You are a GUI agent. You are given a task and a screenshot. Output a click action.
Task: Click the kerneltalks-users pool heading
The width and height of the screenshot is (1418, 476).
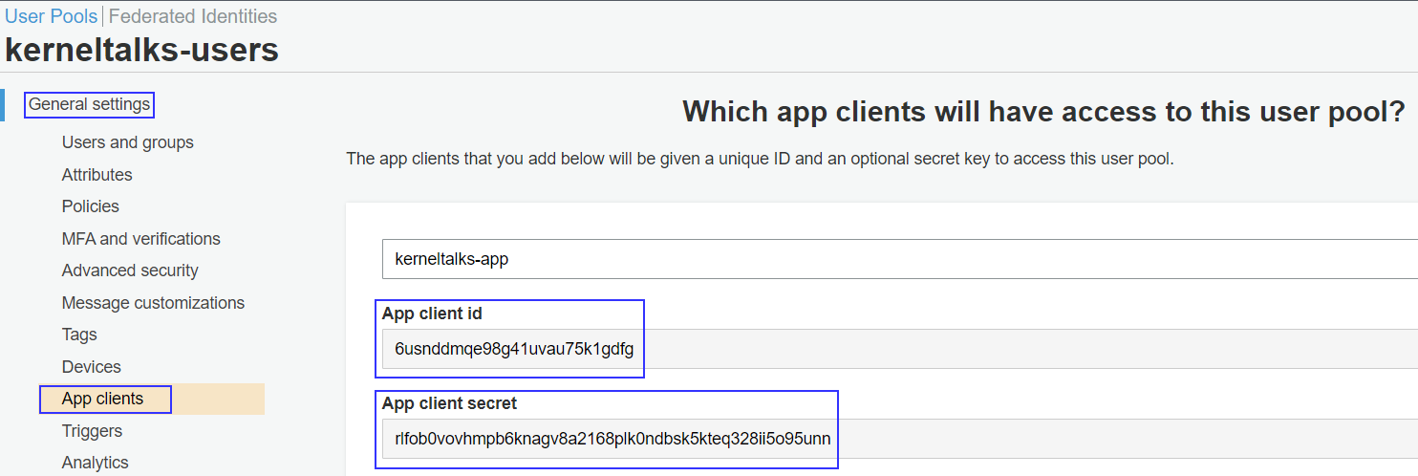coord(141,49)
